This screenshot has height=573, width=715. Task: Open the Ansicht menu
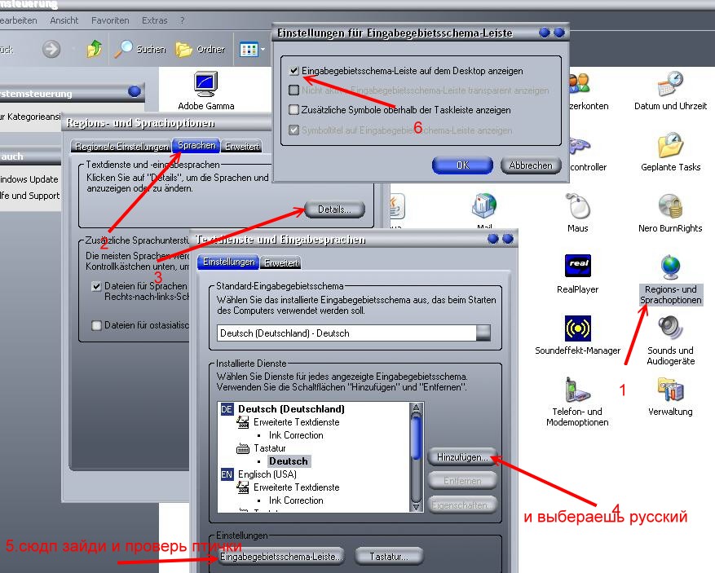click(x=64, y=20)
